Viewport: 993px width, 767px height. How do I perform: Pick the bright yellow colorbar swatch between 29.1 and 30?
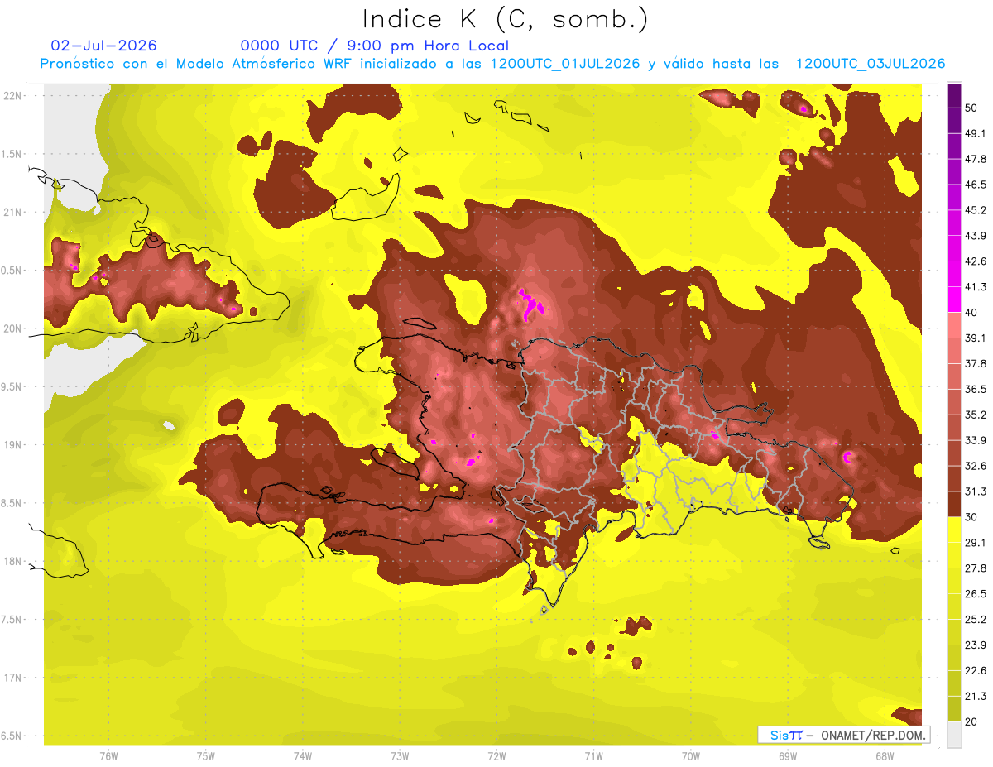[x=955, y=530]
